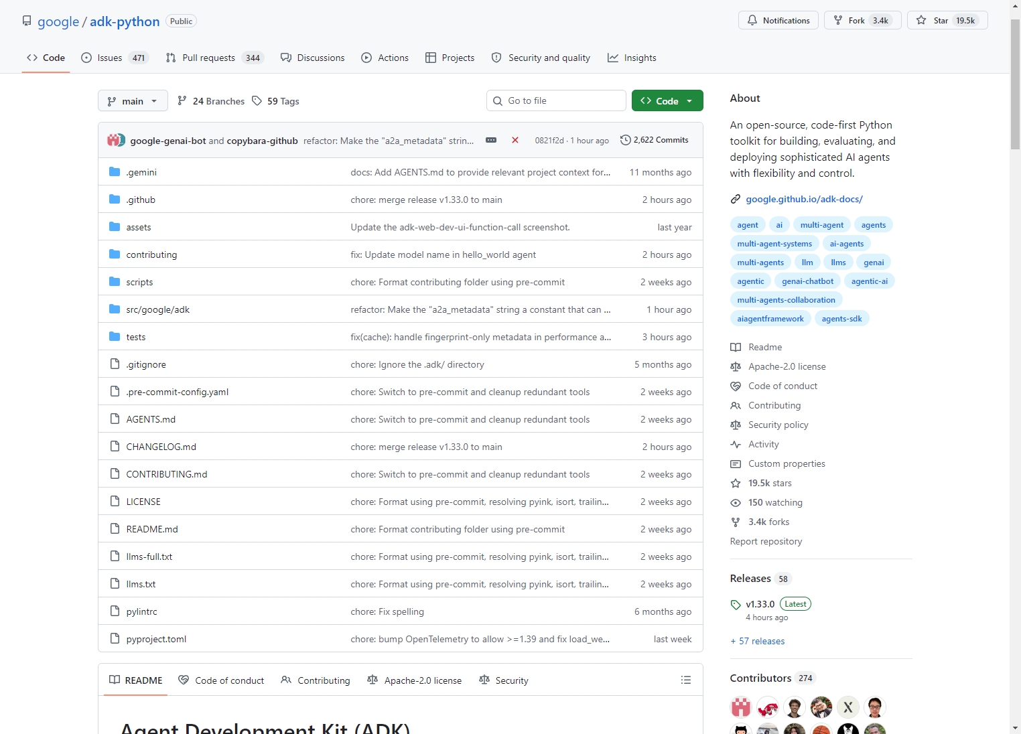Open the README.md file
Viewport: 1021px width, 734px height.
pyautogui.click(x=152, y=529)
